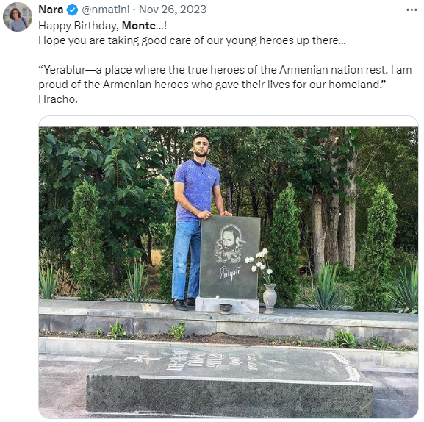Click the word Yerablur in the quote

[65, 70]
